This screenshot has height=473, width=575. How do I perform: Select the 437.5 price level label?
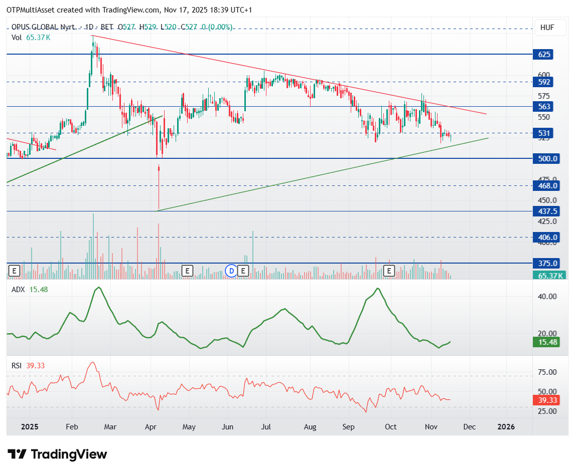click(546, 211)
